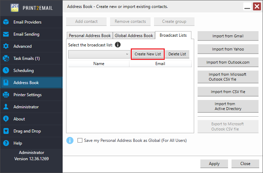This screenshot has height=173, width=263.
Task: Select the Broadcast Lists tab
Action: [x=173, y=35]
